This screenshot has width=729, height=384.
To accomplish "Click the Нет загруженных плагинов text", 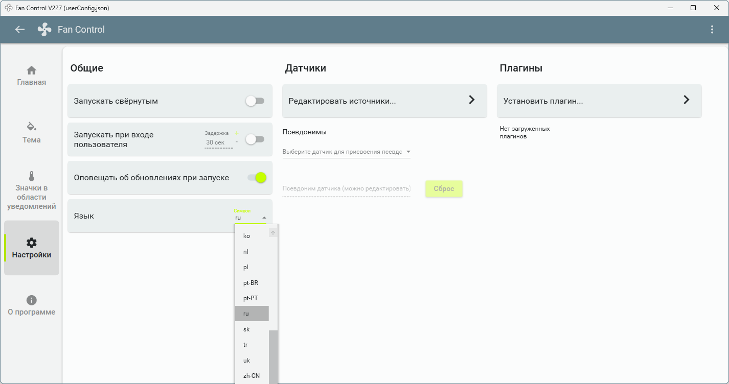I will click(x=525, y=133).
